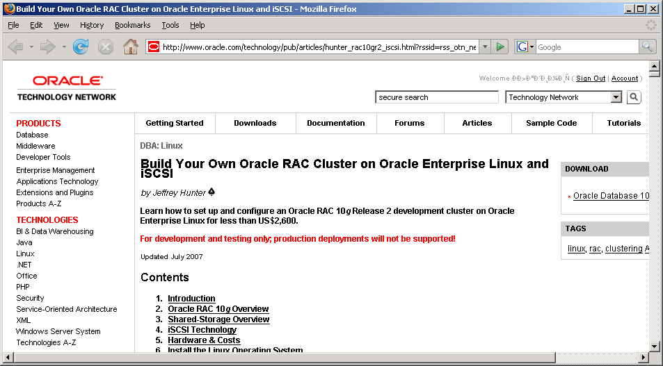This screenshot has width=663, height=366.
Task: Go to the Home page icon
Action: [x=130, y=47]
